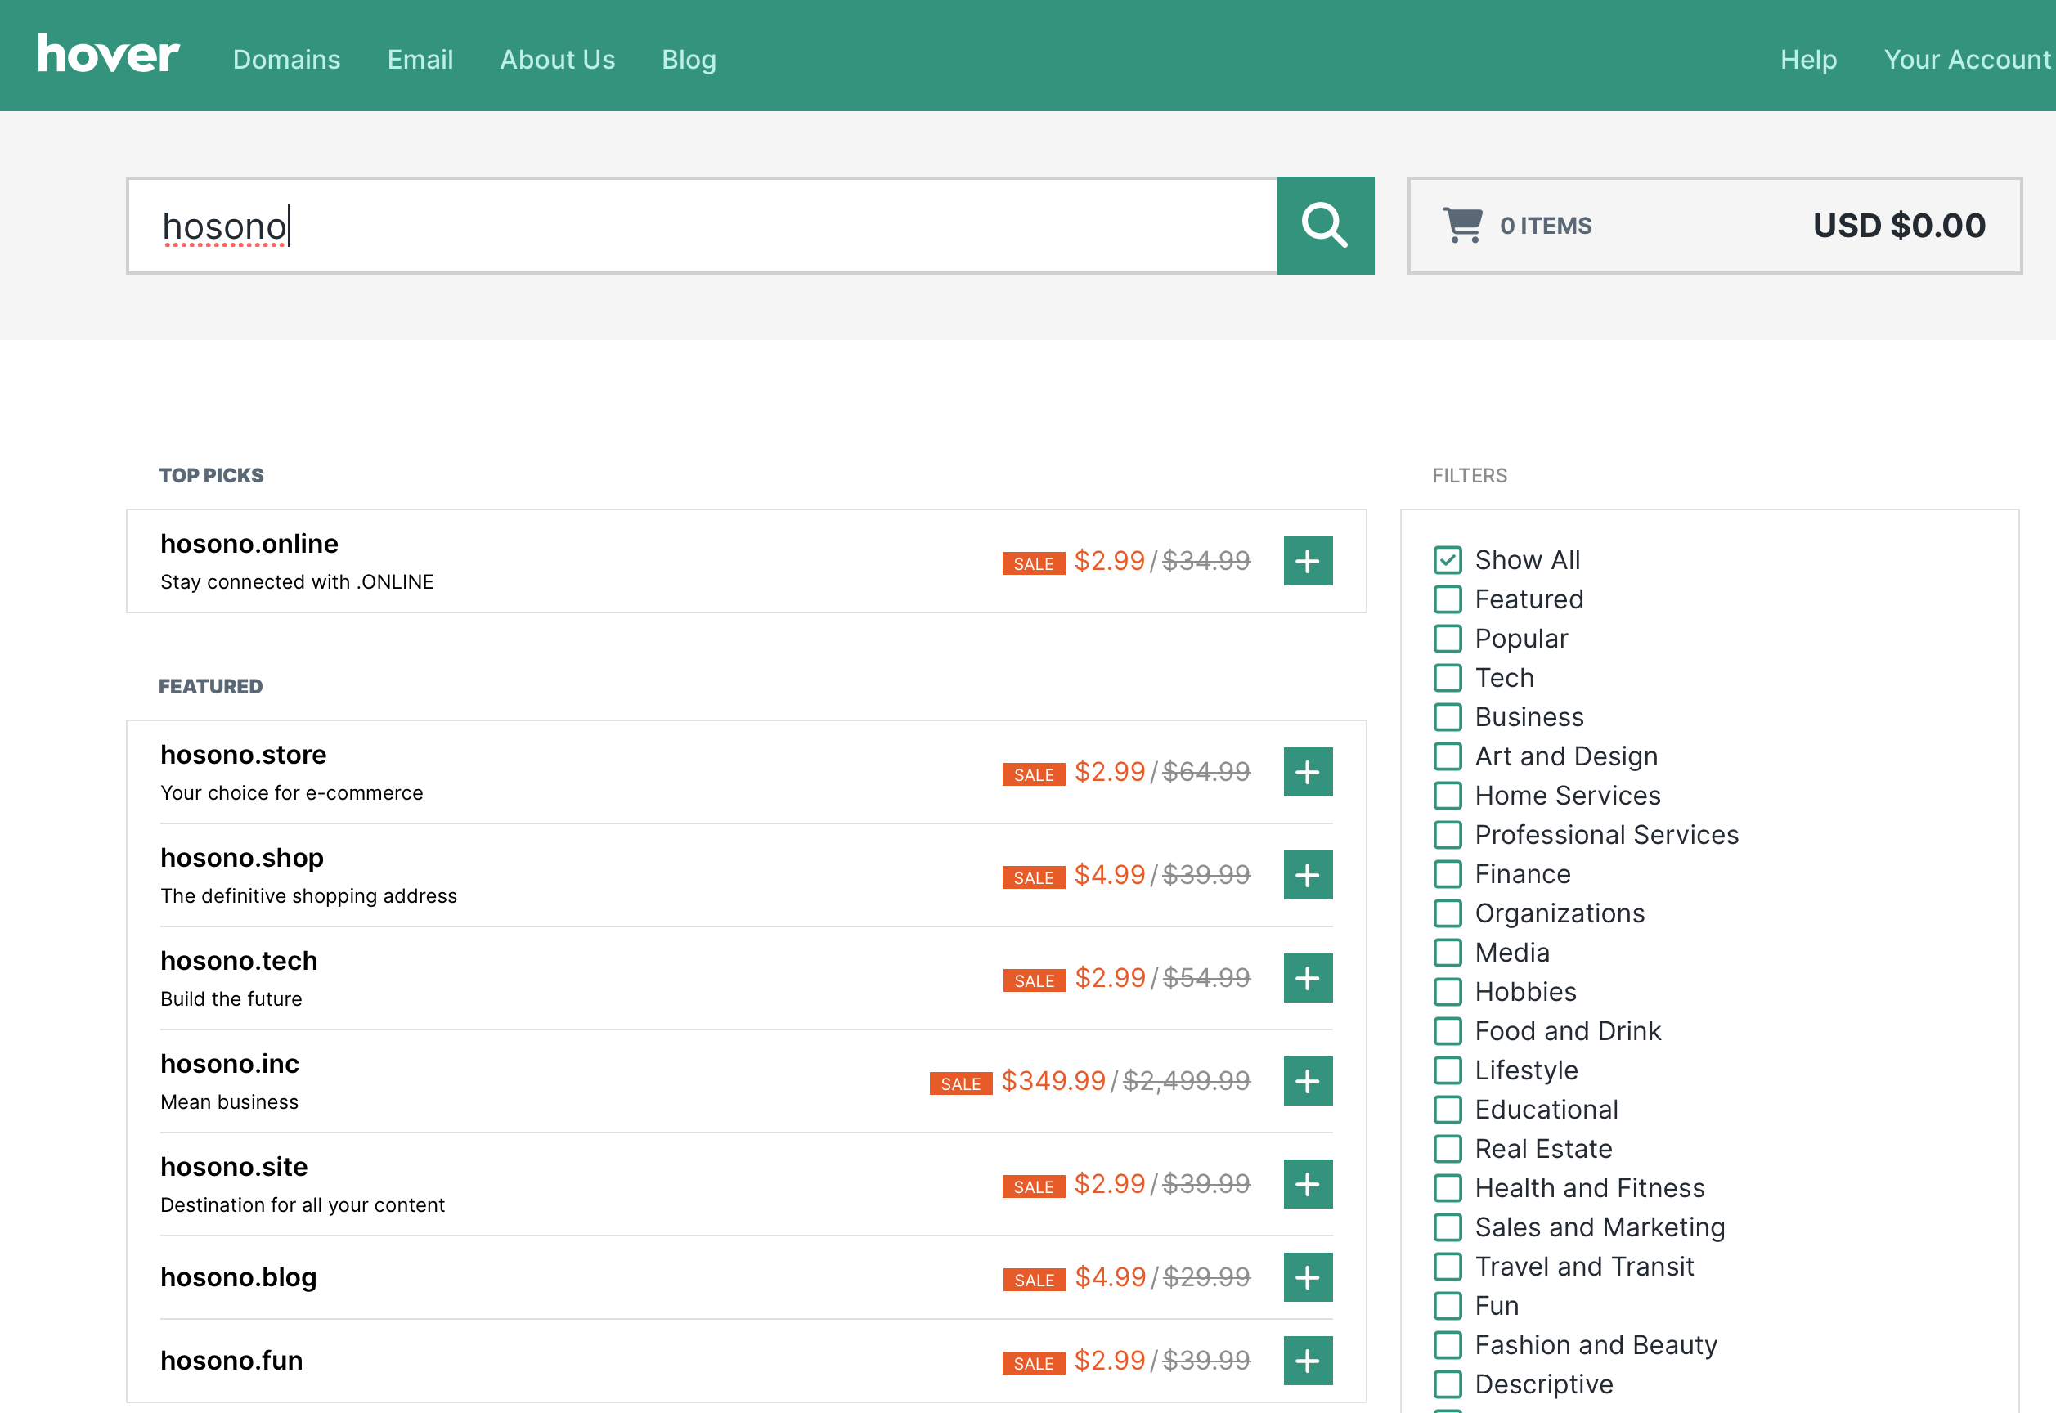2056x1413 pixels.
Task: Add hosono.online to cart with plus button
Action: pyautogui.click(x=1308, y=560)
